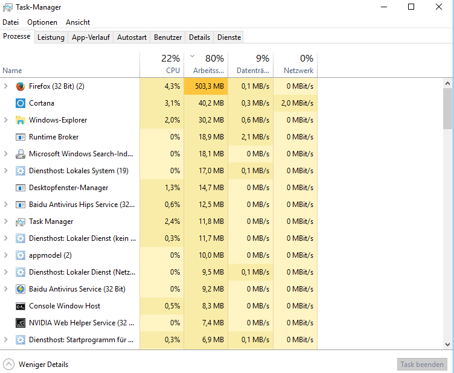Click the Task Manager process icon
The width and height of the screenshot is (454, 373).
21,222
